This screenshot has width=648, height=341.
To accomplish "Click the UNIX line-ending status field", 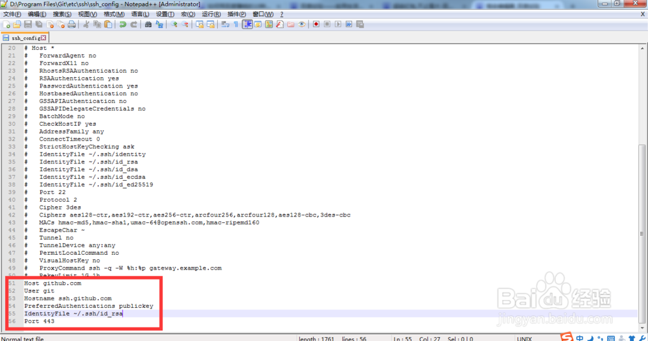I will pos(524,338).
